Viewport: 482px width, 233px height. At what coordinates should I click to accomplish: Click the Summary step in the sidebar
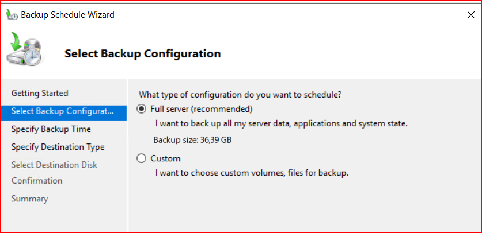click(29, 199)
